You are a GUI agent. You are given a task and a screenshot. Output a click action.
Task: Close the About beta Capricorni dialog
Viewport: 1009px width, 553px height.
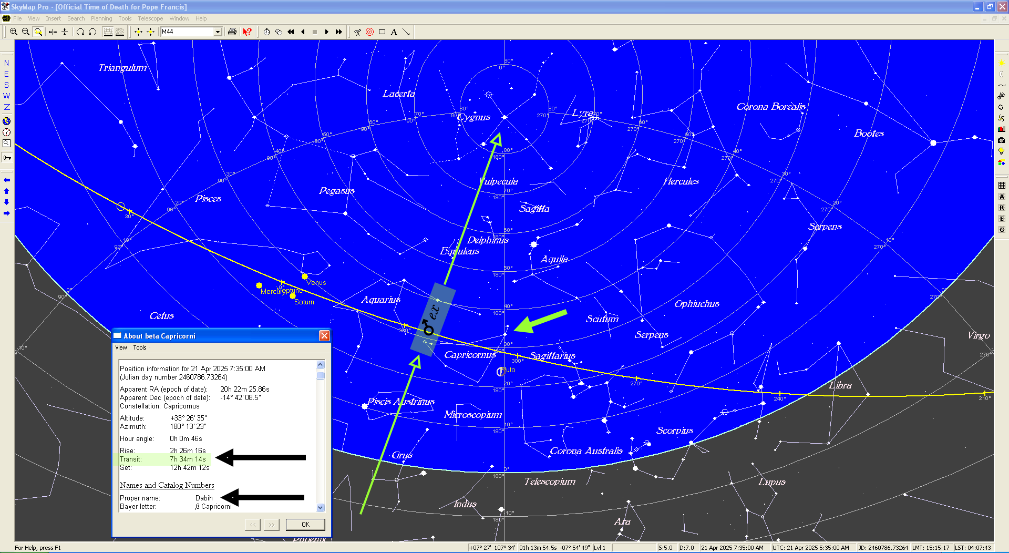(324, 336)
